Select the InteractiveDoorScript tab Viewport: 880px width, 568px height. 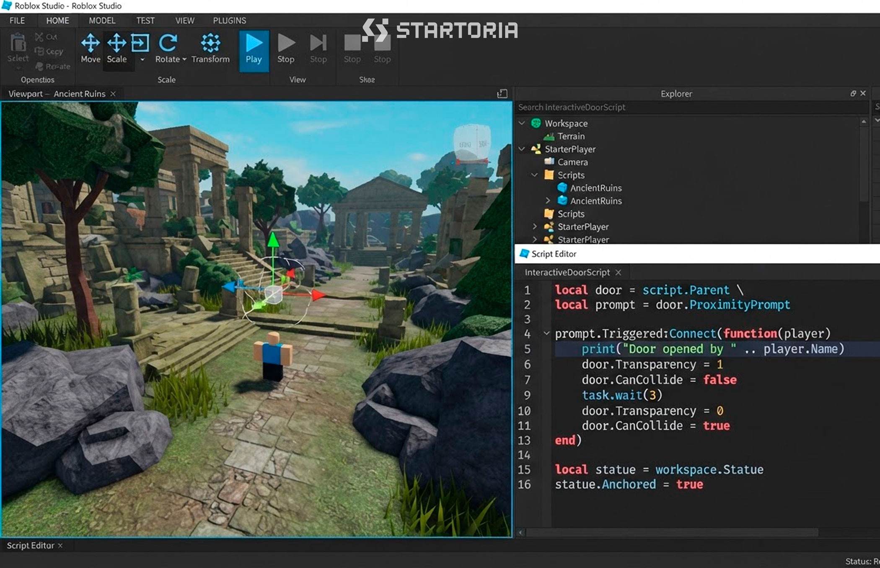coord(567,273)
